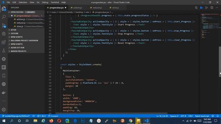Click the feedback smiley in status bar
Viewport: 221px width, 124px height.
213,116
